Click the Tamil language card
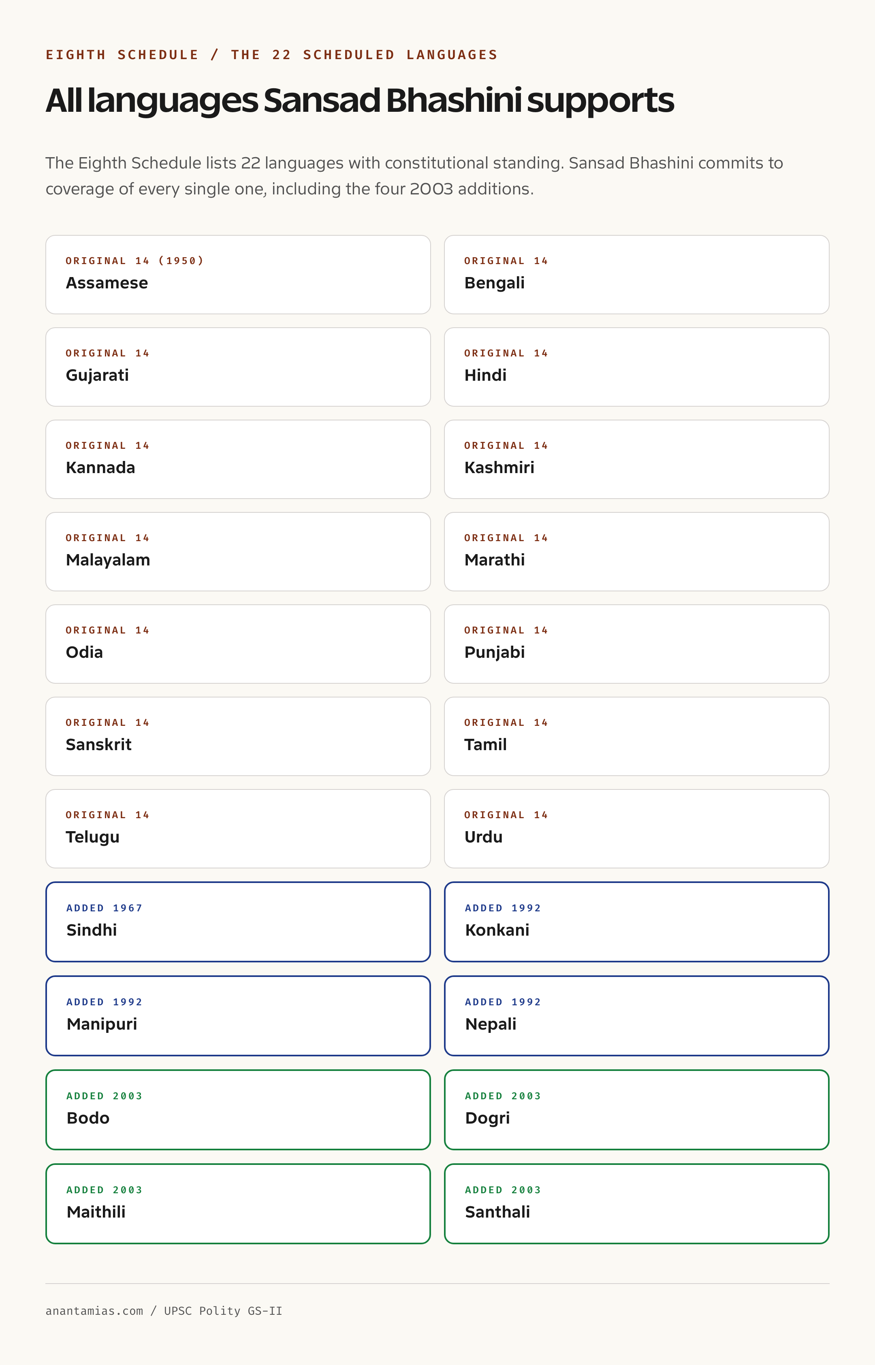Image resolution: width=875 pixels, height=1365 pixels. (636, 736)
